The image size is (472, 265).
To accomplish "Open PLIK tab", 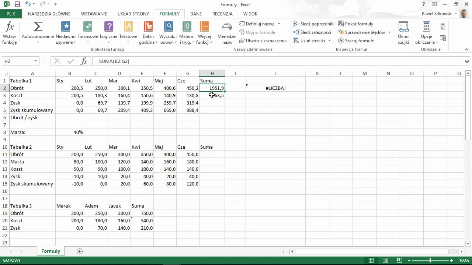I will (x=11, y=14).
